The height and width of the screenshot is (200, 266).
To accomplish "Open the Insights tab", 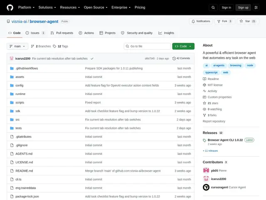I will click(166, 33).
